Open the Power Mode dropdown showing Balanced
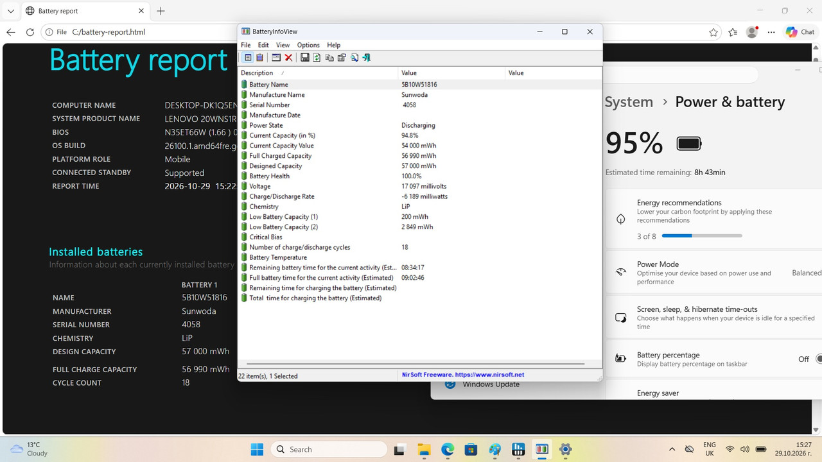The height and width of the screenshot is (462, 822). tap(807, 273)
